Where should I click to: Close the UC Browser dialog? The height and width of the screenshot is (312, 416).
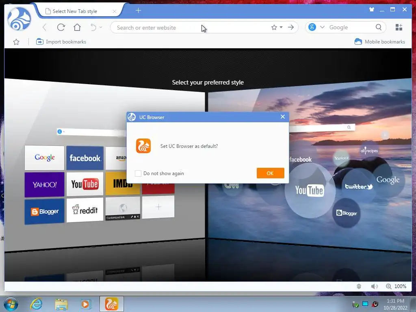click(283, 117)
